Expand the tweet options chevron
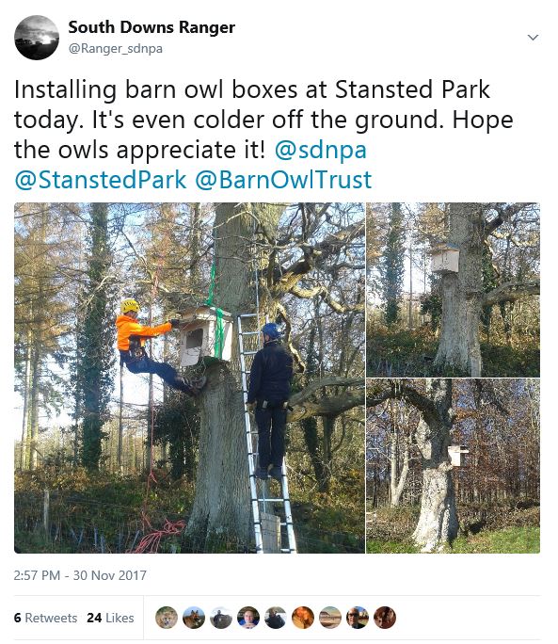This screenshot has height=644, width=558. pos(533,38)
